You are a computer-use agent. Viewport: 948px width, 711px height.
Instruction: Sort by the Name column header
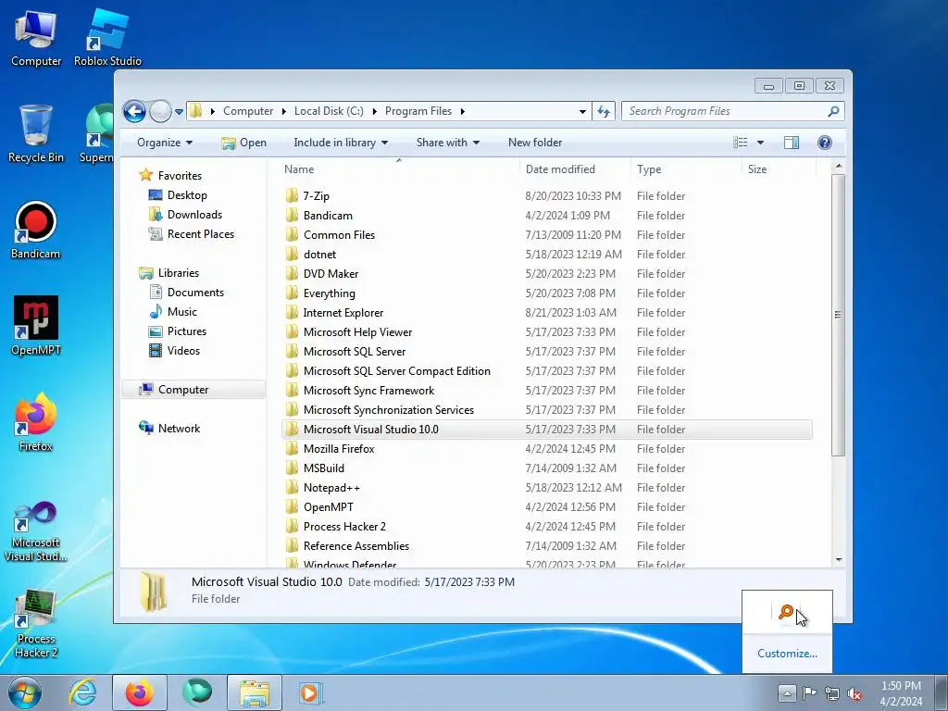[x=399, y=169]
